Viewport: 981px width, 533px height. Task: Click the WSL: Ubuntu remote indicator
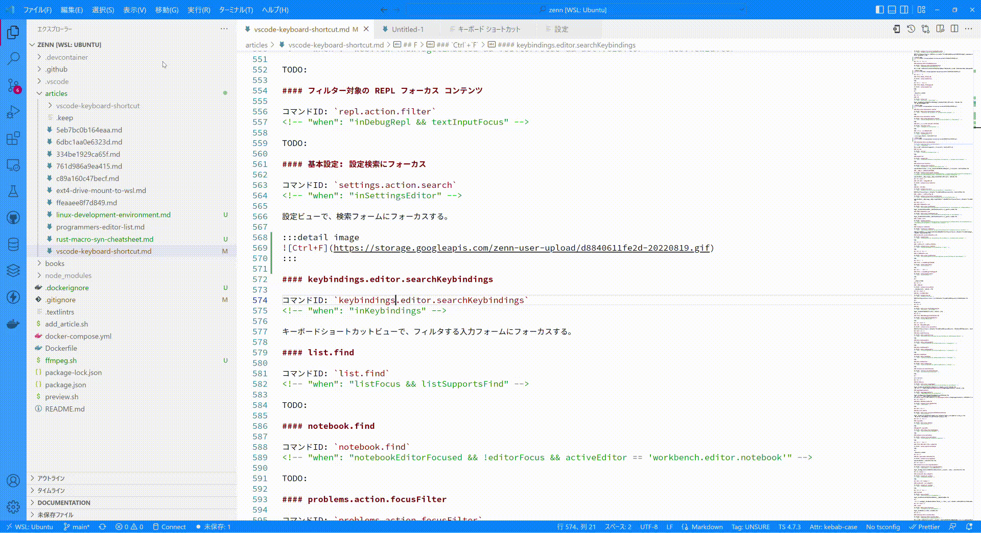click(29, 527)
